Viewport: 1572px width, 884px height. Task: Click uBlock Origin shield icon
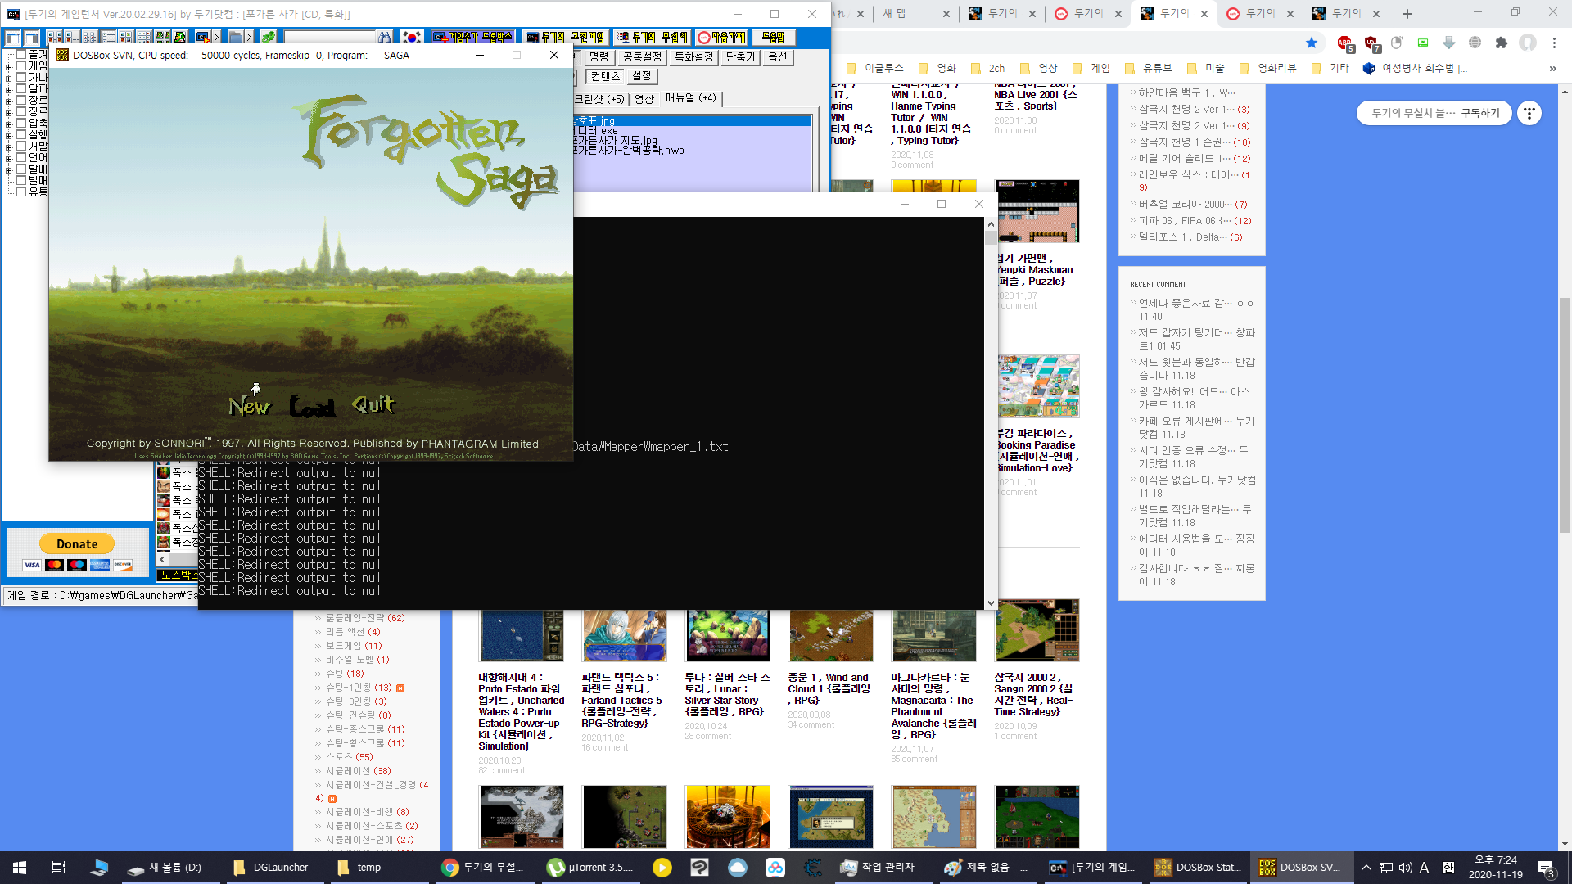pyautogui.click(x=1371, y=43)
